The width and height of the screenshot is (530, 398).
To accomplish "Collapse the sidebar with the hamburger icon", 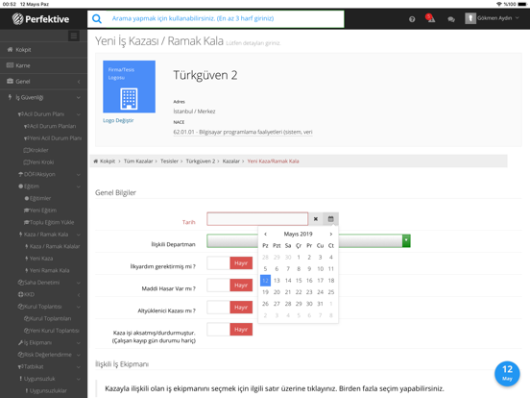I will click(74, 36).
